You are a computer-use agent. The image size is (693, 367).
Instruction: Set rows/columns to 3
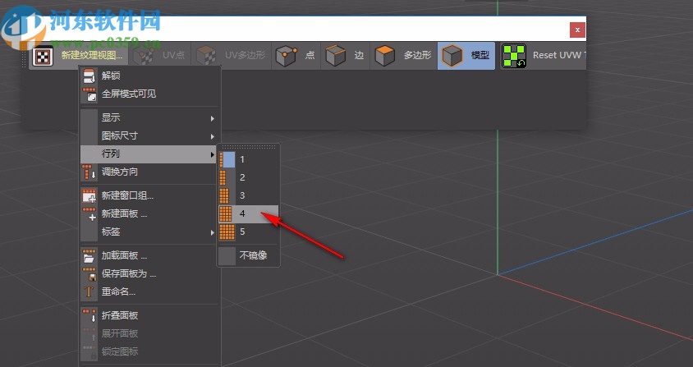pos(249,196)
